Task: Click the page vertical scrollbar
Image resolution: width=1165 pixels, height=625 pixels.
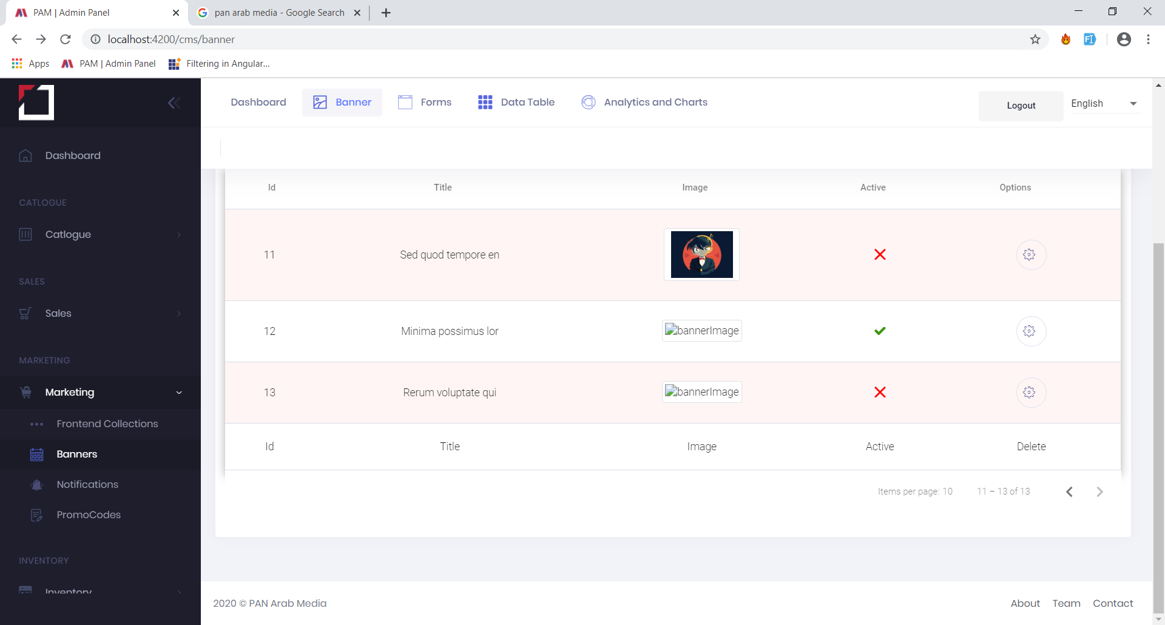Action: (1158, 425)
